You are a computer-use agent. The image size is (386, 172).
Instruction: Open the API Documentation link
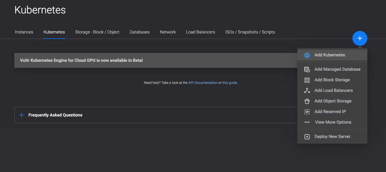203,83
